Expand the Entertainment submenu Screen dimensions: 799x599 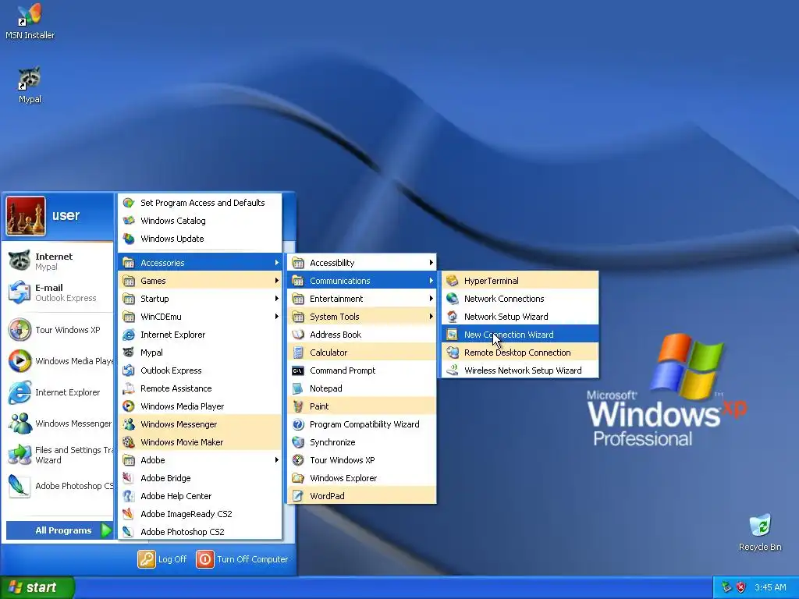[362, 299]
